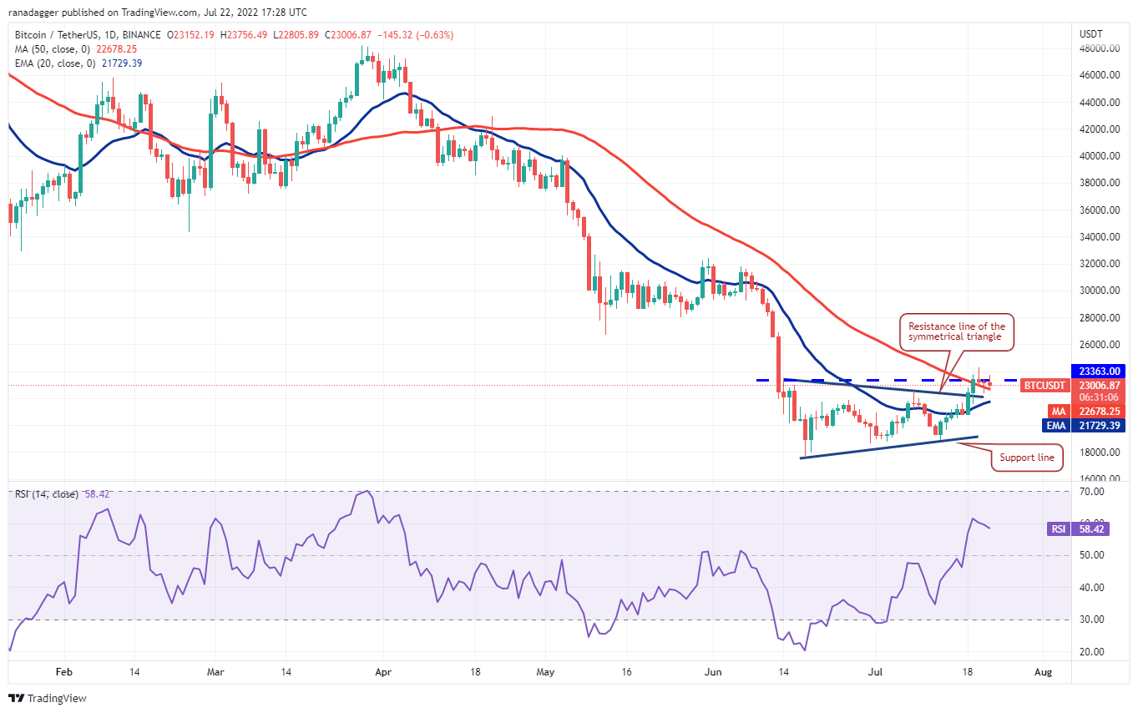Image resolution: width=1138 pixels, height=713 pixels.
Task: Click the Apr date axis label
Action: pyautogui.click(x=383, y=670)
